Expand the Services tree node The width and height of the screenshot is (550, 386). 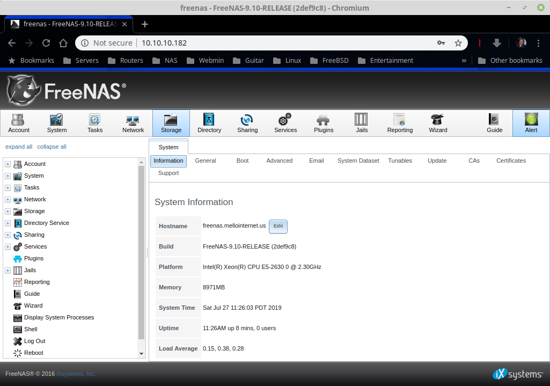(8, 247)
